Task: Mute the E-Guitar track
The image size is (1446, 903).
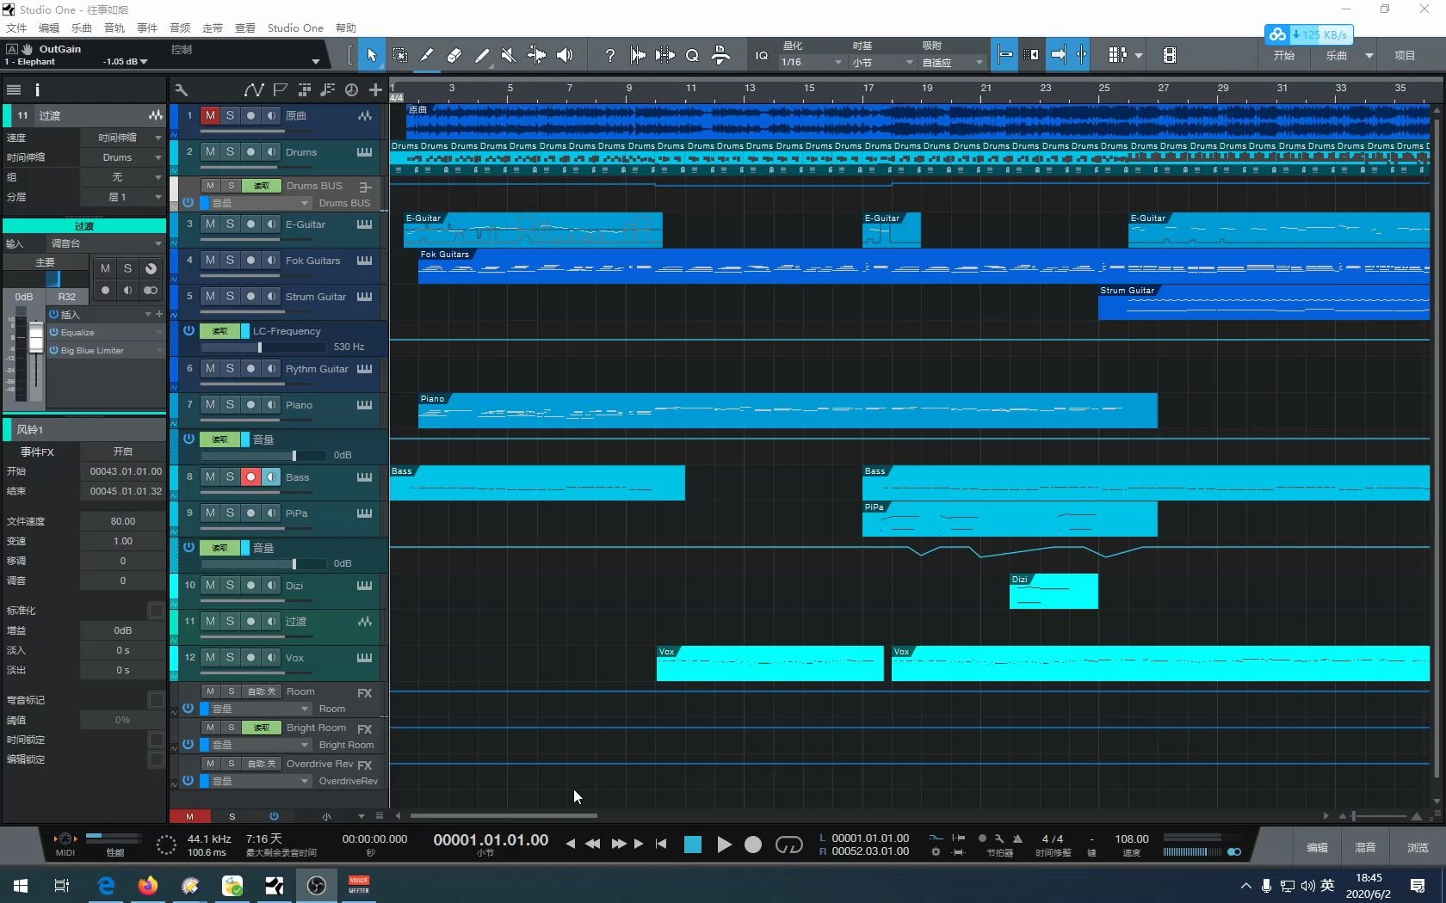Action: 210,224
